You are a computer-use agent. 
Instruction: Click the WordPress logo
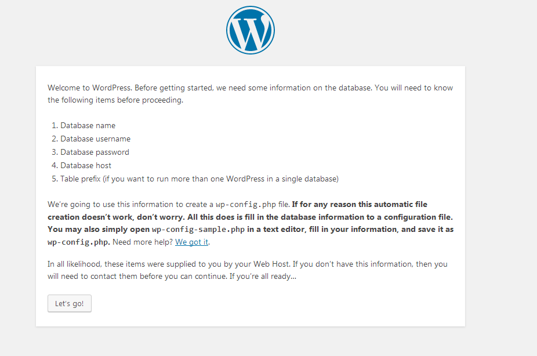[x=250, y=30]
